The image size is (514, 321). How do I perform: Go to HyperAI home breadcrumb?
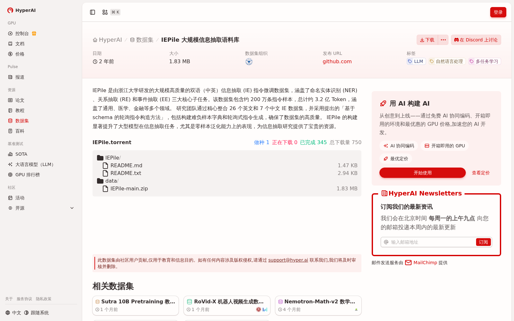pyautogui.click(x=107, y=40)
